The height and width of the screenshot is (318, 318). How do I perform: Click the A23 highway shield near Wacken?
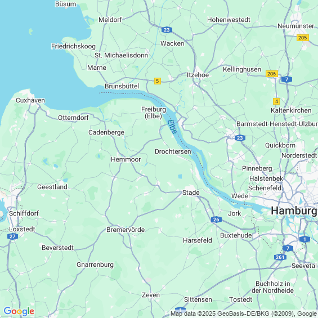(167, 30)
